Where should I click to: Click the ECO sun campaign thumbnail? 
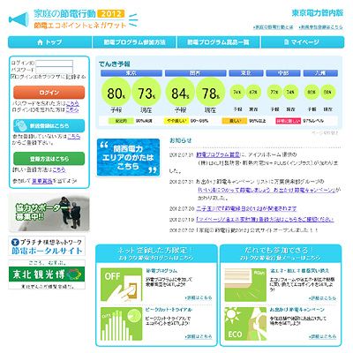[x=245, y=324]
